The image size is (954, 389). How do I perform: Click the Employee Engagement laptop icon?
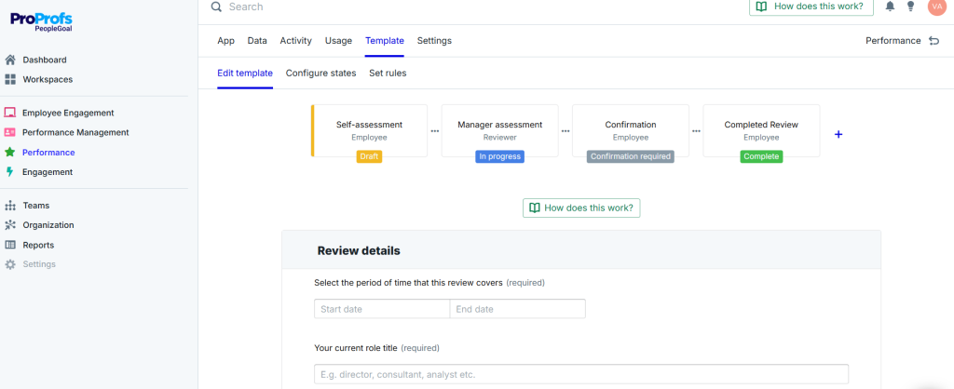pyautogui.click(x=9, y=113)
